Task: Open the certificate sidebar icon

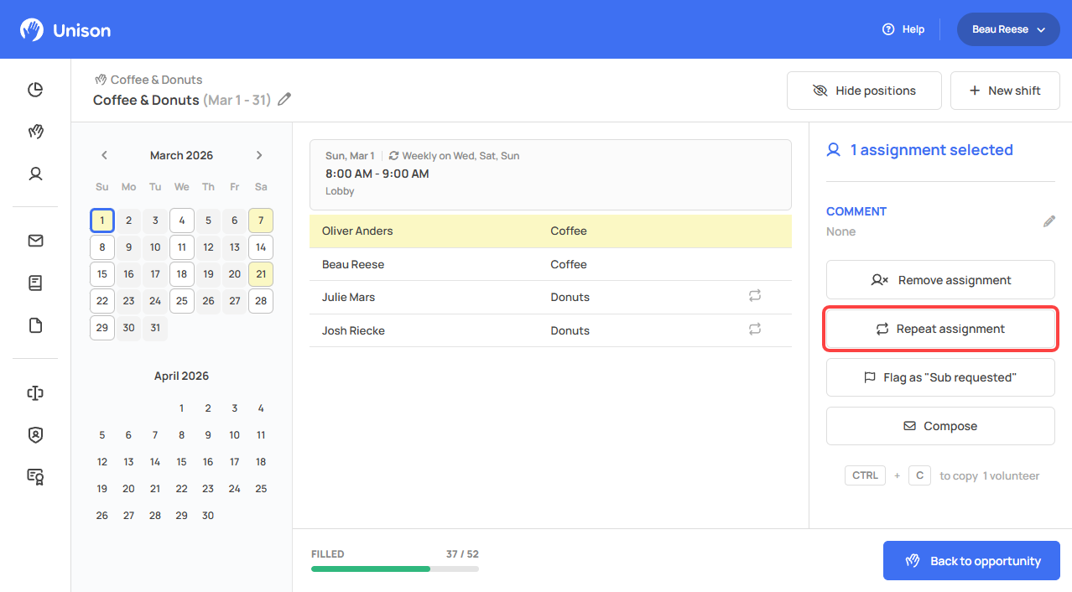Action: point(35,476)
